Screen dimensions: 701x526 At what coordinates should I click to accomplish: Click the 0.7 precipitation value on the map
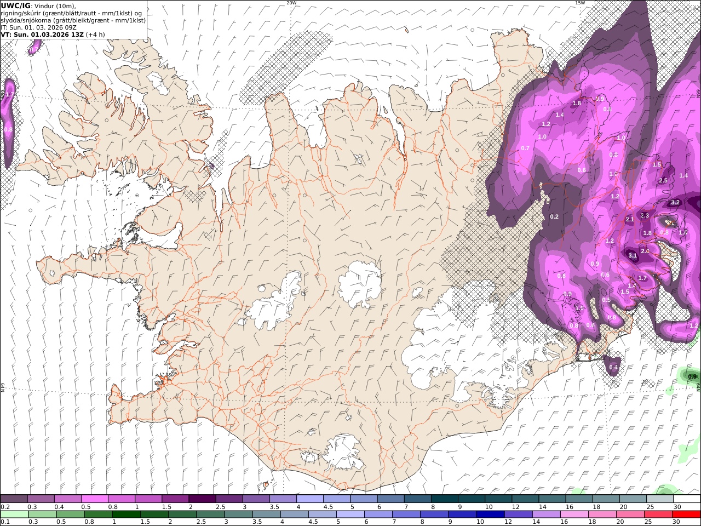(x=525, y=148)
